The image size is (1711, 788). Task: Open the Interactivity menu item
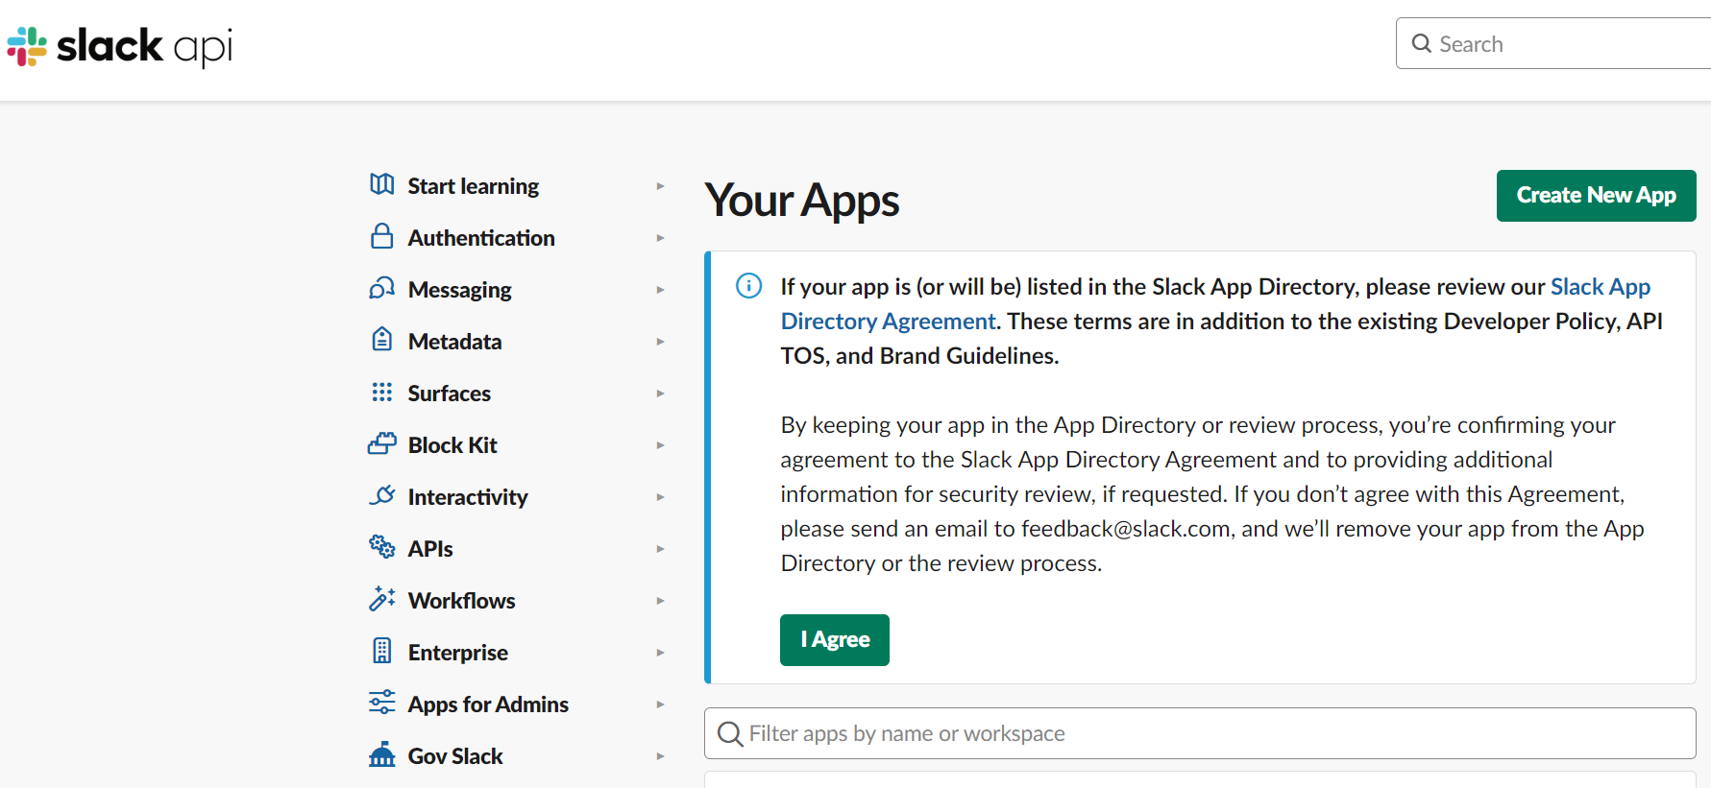click(x=468, y=497)
